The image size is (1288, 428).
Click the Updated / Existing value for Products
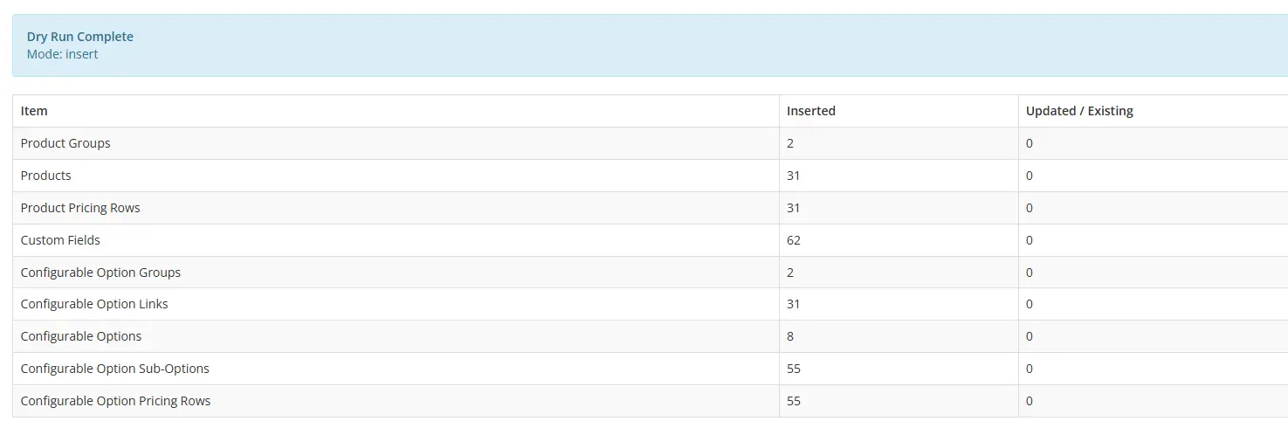[1030, 176]
